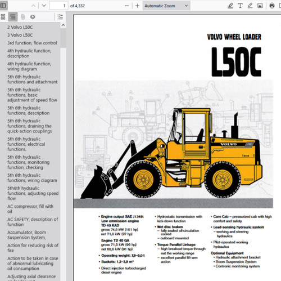Open 'Action for reducing risk of fire'
Viewport: 281px width, 281px height.
(33, 248)
